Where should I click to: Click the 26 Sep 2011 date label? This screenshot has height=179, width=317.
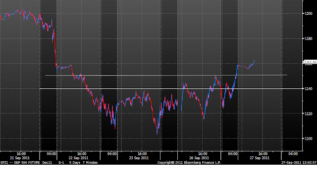tap(199, 158)
